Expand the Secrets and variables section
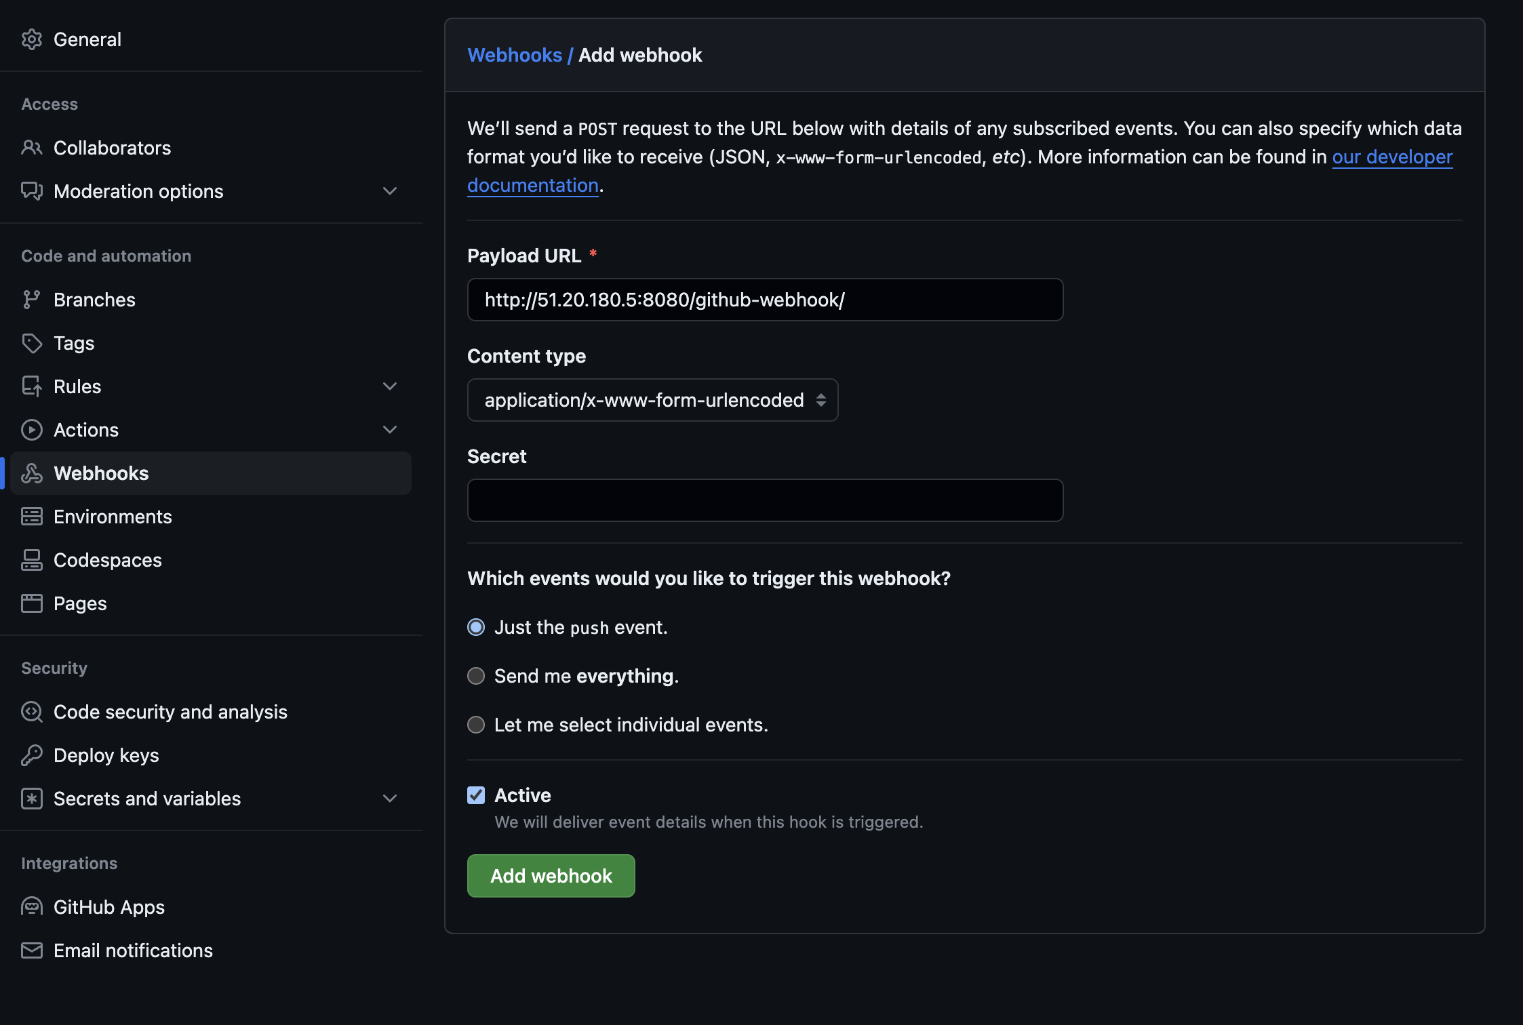 coord(390,799)
